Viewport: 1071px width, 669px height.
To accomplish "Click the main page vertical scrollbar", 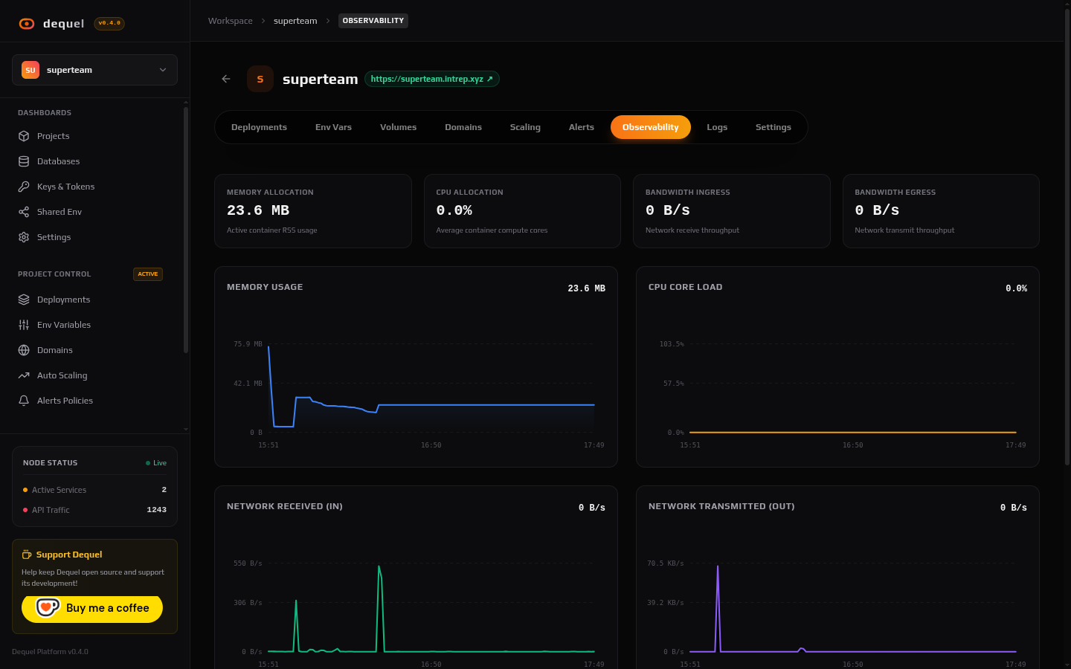I will 1067,238.
